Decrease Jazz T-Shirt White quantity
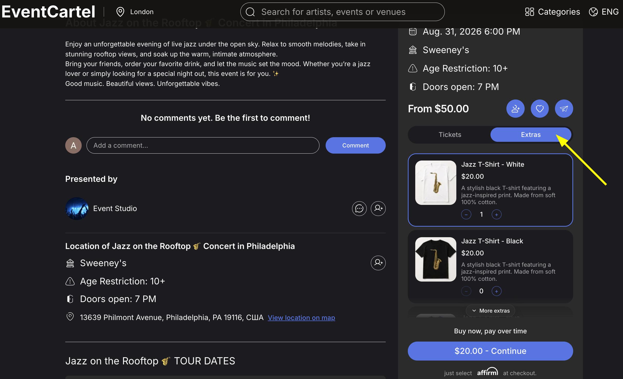Viewport: 623px width, 379px height. pos(466,215)
